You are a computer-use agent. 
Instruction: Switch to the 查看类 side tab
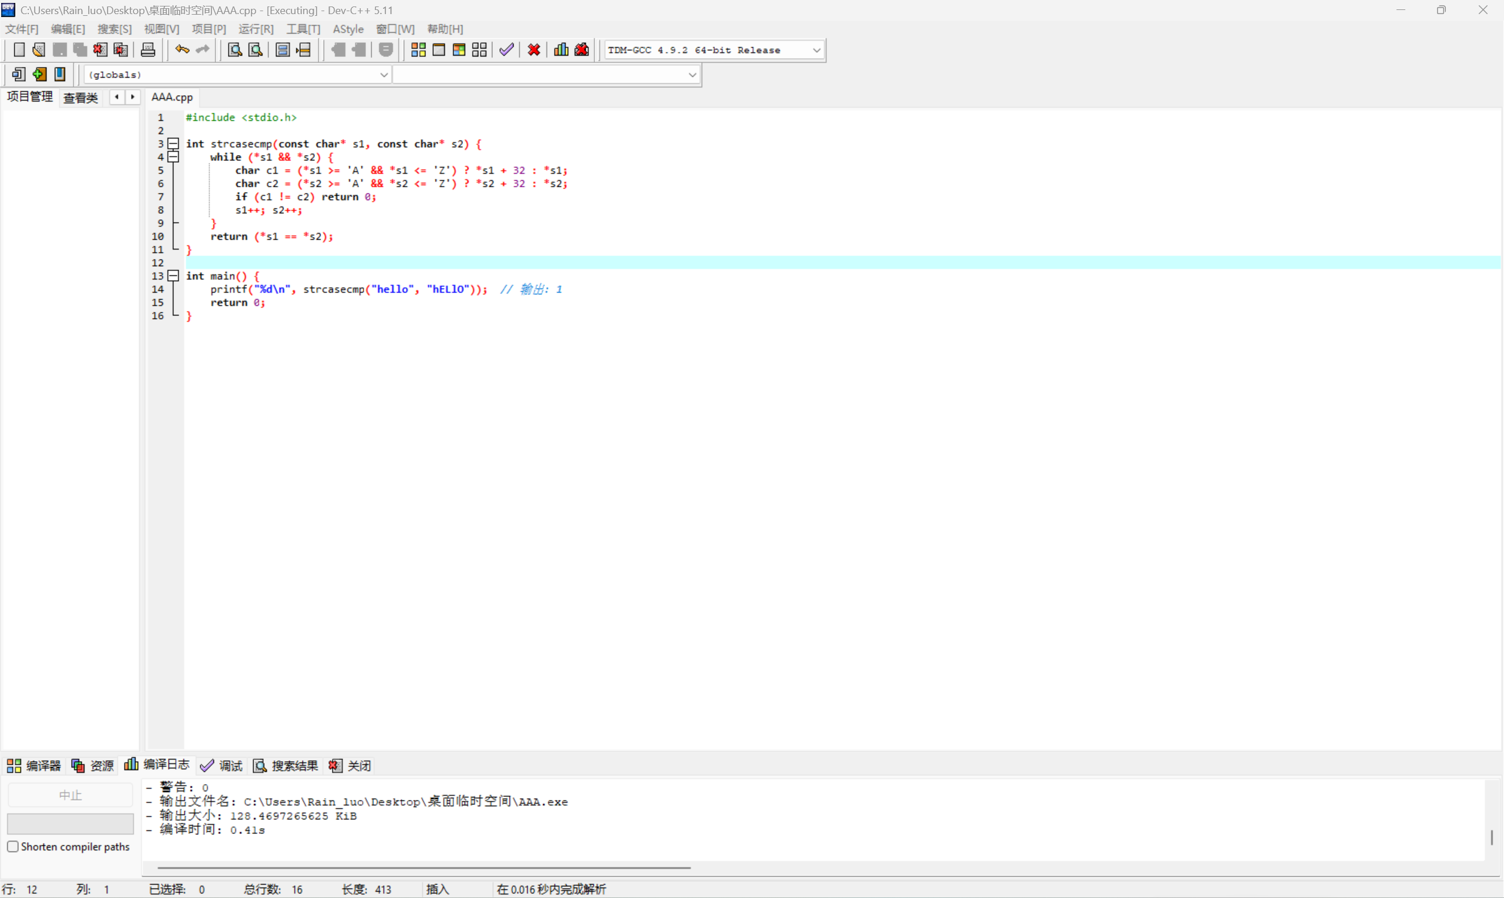coord(80,97)
